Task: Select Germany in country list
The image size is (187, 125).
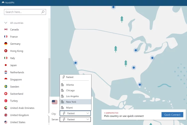Action: [x=15, y=44]
